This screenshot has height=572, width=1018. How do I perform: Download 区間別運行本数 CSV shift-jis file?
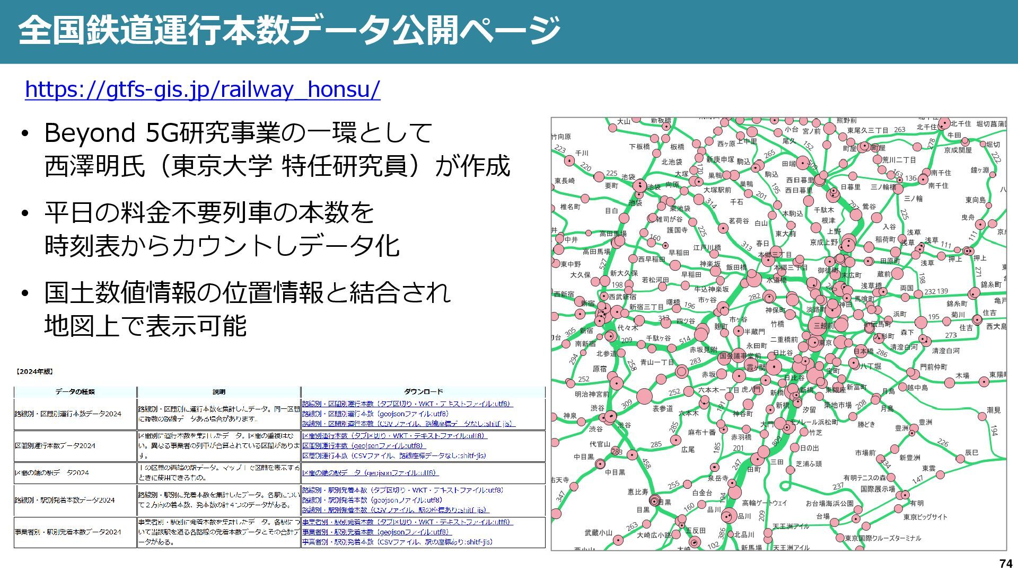click(393, 455)
